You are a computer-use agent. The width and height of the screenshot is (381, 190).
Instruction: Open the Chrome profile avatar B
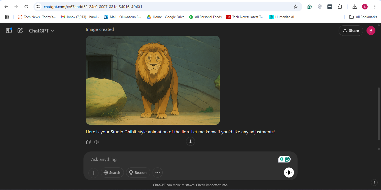365,7
